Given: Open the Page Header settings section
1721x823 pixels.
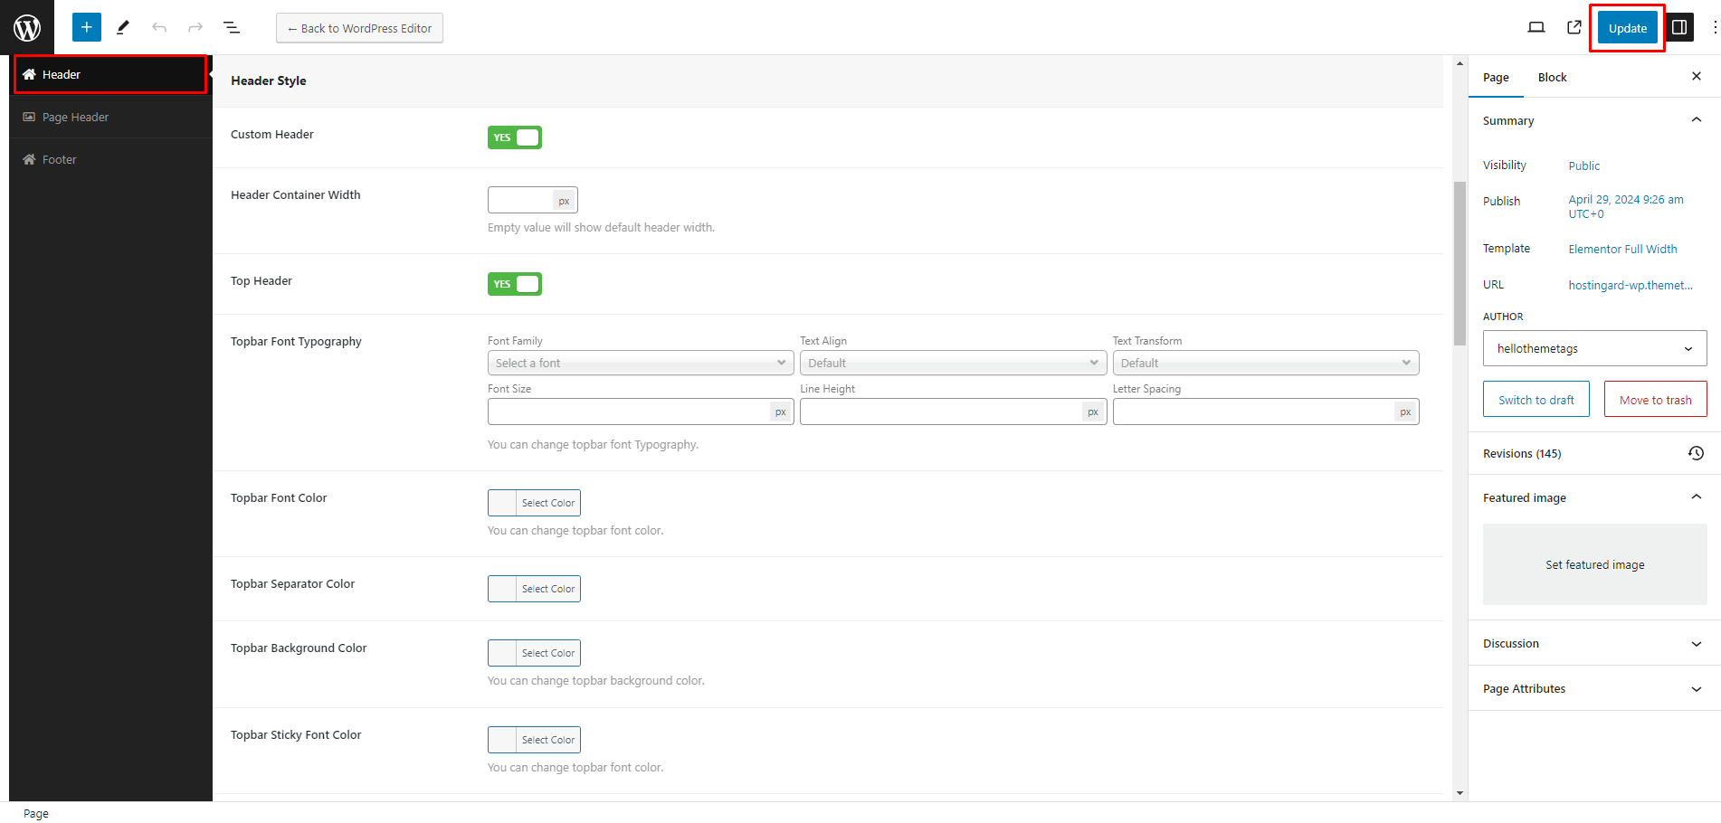Looking at the screenshot, I should [x=110, y=117].
